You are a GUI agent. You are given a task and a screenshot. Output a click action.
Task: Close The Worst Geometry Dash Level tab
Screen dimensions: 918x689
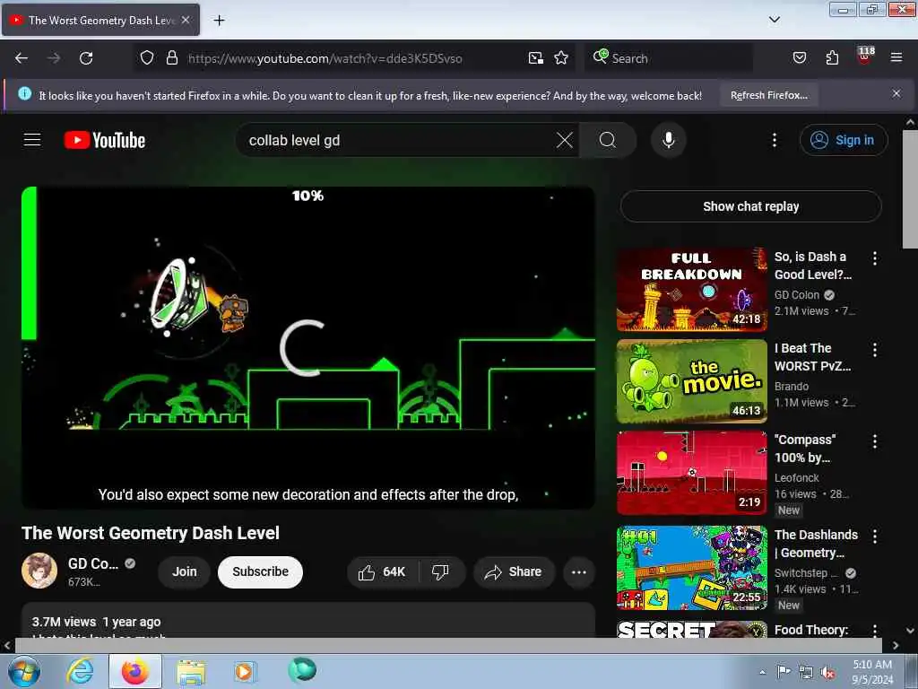pos(186,20)
